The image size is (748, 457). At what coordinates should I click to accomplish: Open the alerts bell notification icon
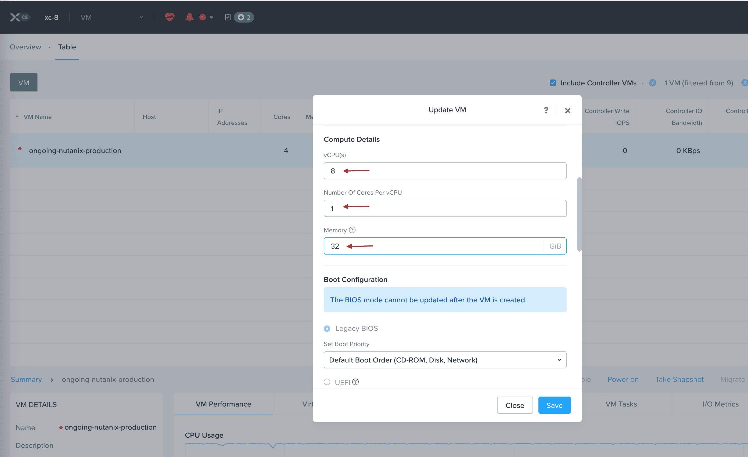pyautogui.click(x=189, y=17)
